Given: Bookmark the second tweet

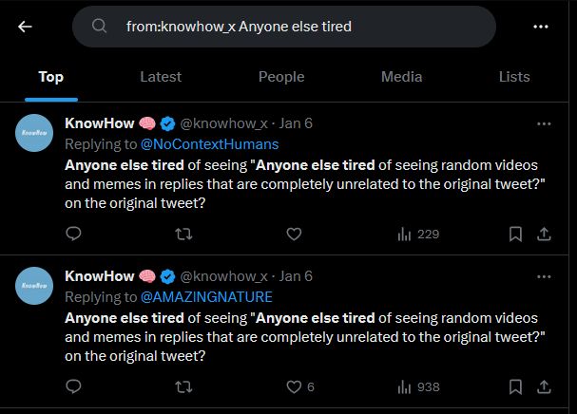Looking at the screenshot, I should click(514, 386).
